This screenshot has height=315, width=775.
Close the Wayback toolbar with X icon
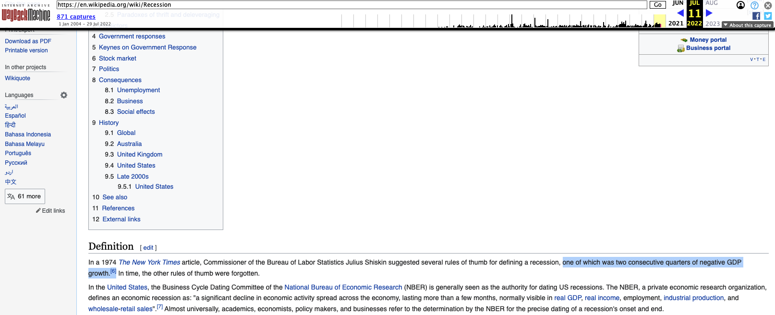(x=768, y=5)
